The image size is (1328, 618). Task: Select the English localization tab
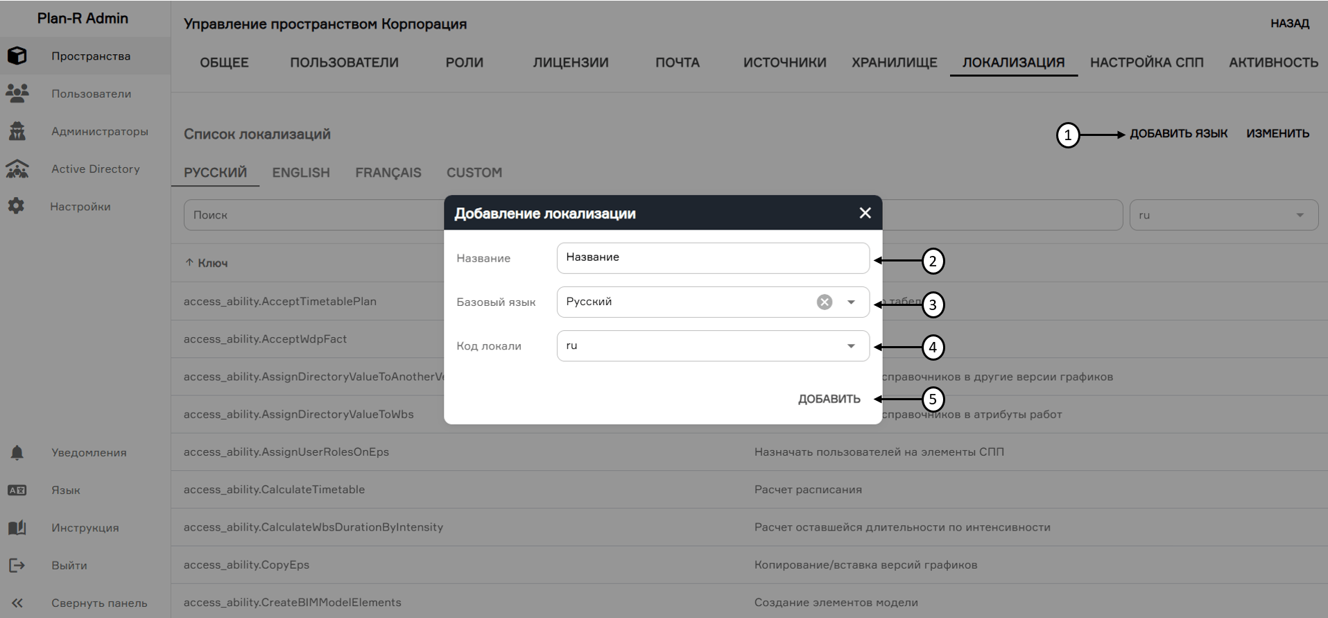pos(300,173)
